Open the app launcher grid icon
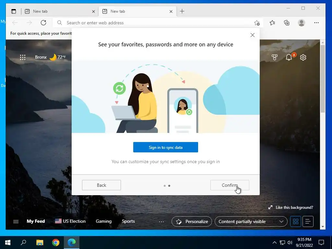 click(x=23, y=57)
